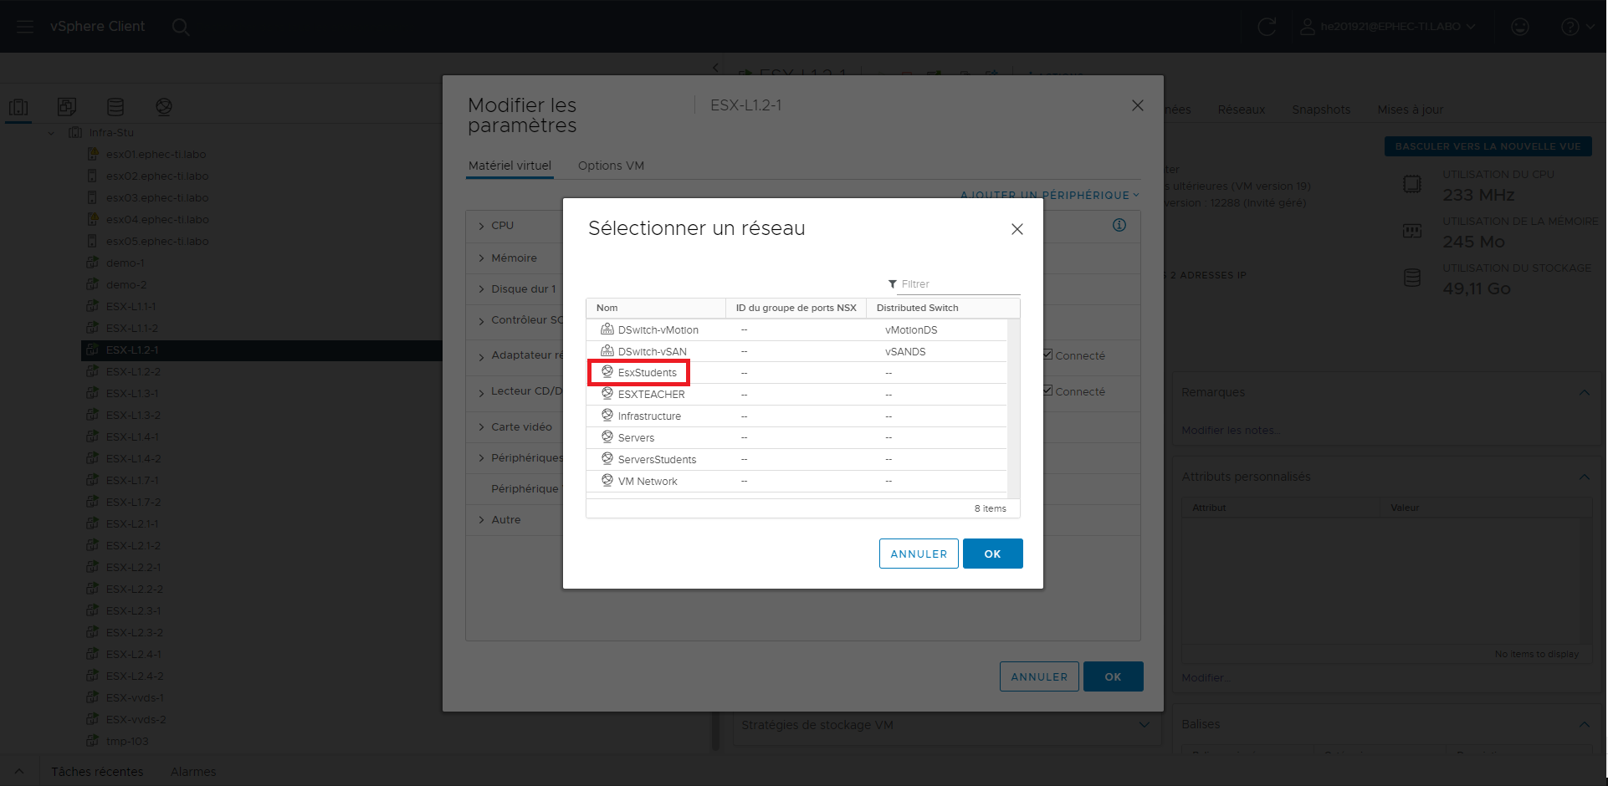Click the refresh icon in header

pyautogui.click(x=1267, y=27)
